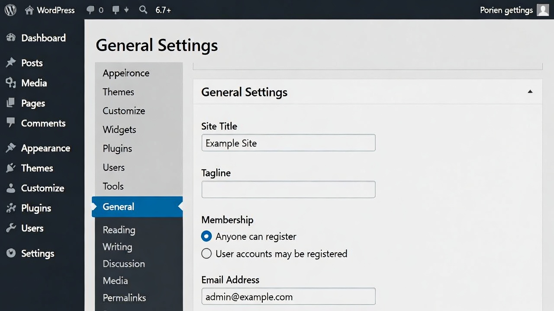This screenshot has width=554, height=311.
Task: Click the user avatar in top bar
Action: (x=543, y=10)
